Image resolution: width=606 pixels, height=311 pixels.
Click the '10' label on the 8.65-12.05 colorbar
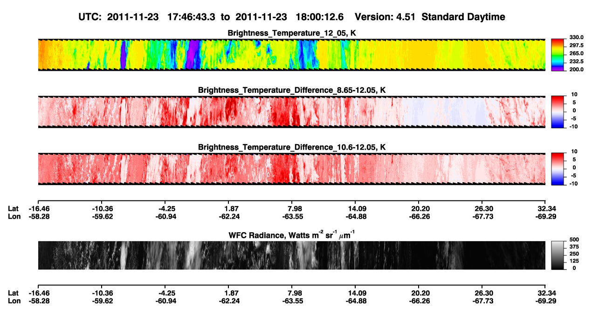pyautogui.click(x=573, y=95)
